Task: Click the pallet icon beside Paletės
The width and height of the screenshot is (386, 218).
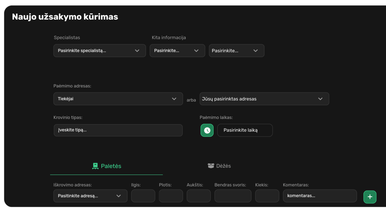Action: coord(95,166)
